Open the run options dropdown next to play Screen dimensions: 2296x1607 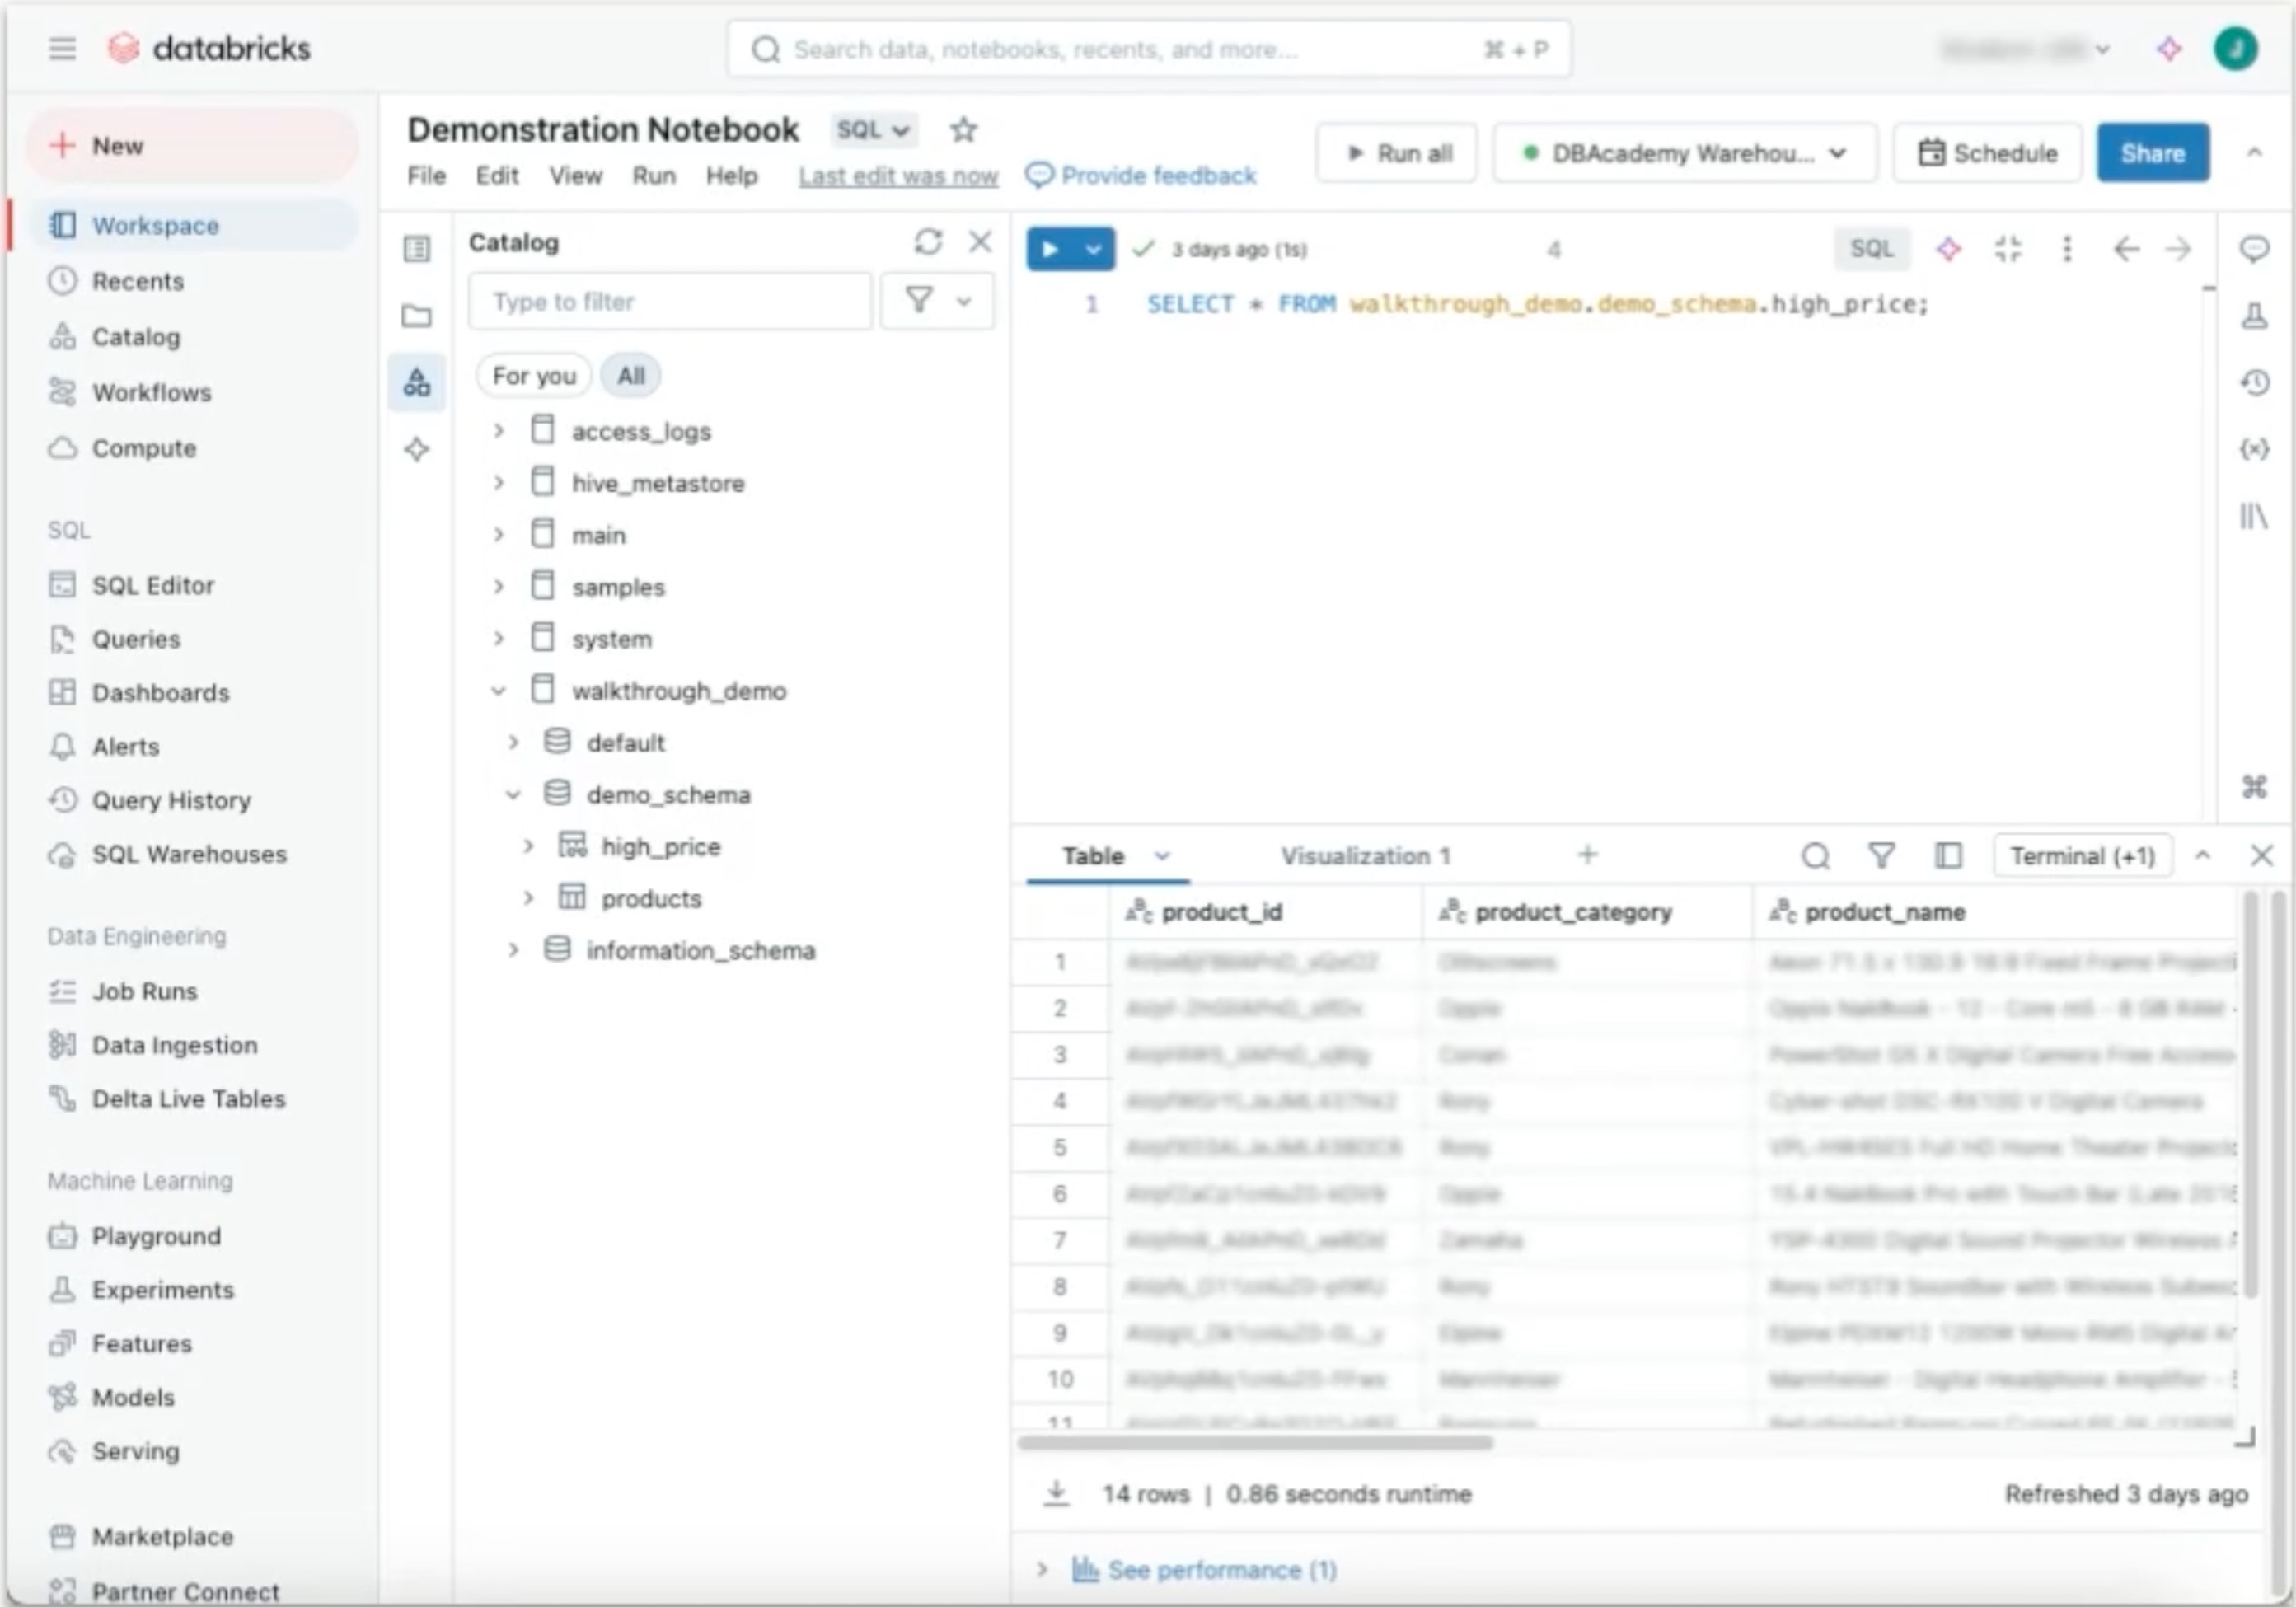[1094, 249]
